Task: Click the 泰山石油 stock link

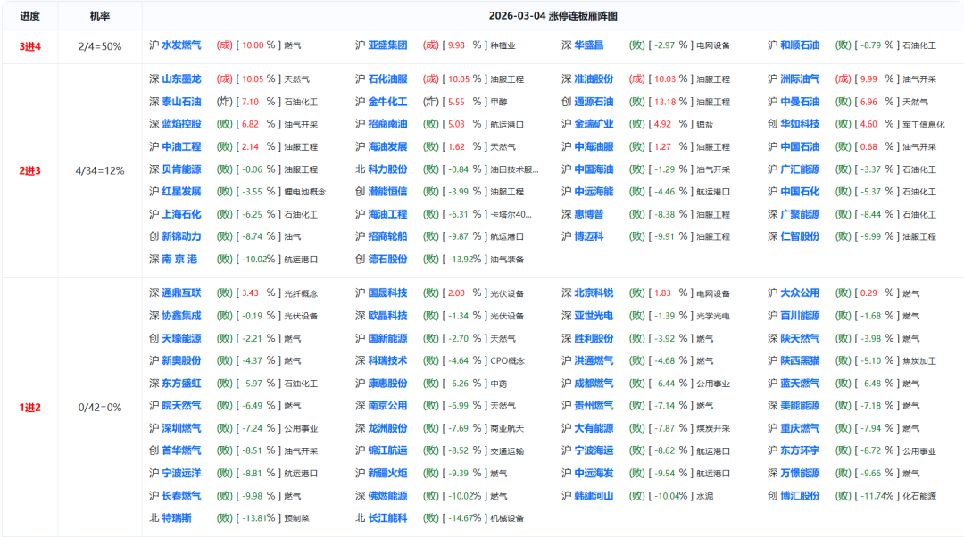Action: pos(181,102)
